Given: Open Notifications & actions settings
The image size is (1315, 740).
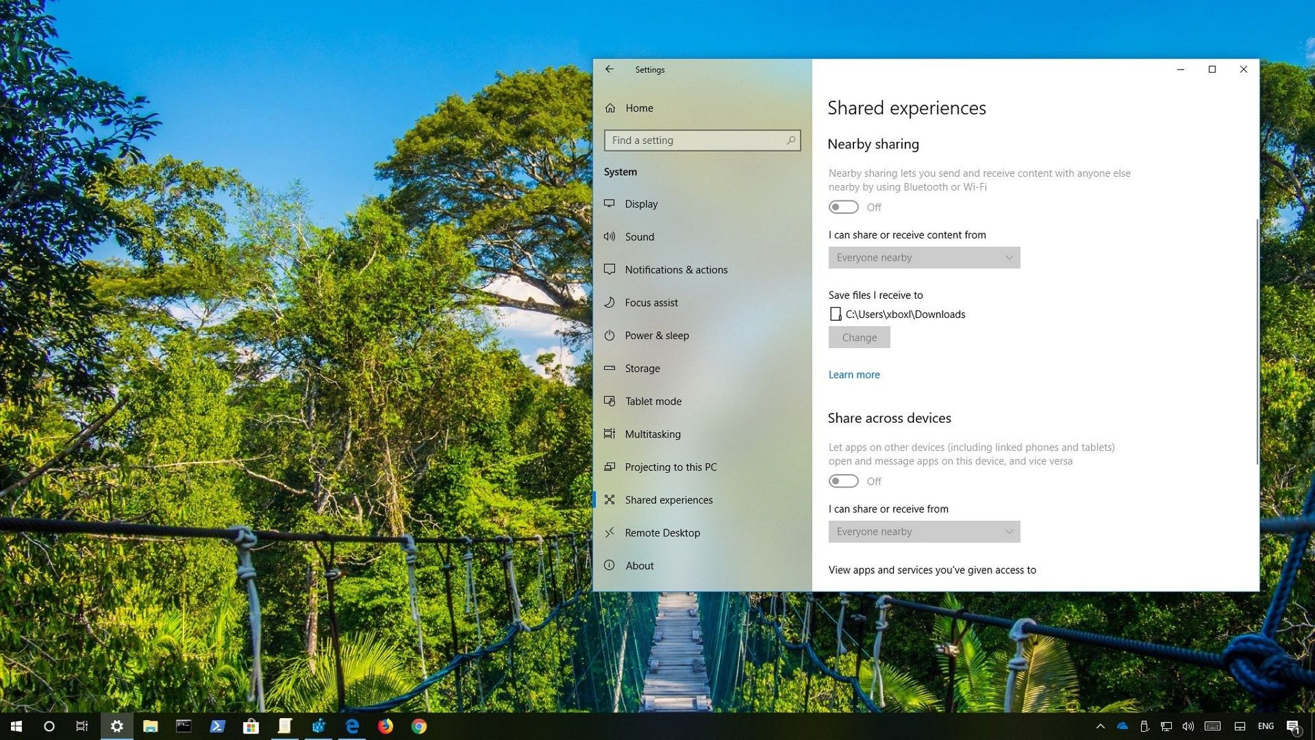Looking at the screenshot, I should click(x=676, y=269).
